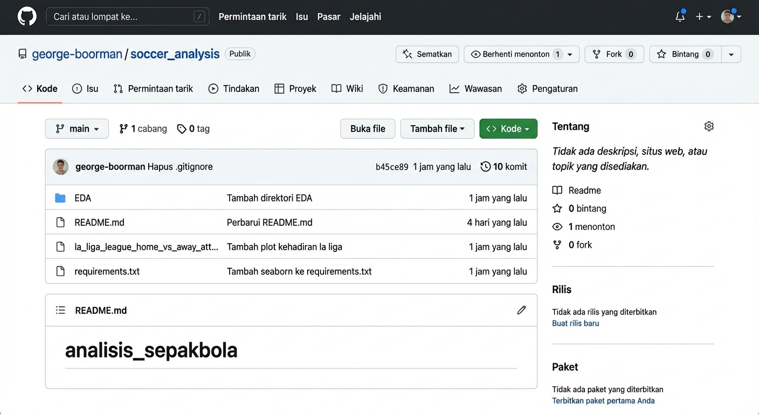Image resolution: width=759 pixels, height=414 pixels.
Task: Open soccer_analysis repository link
Action: (x=175, y=54)
